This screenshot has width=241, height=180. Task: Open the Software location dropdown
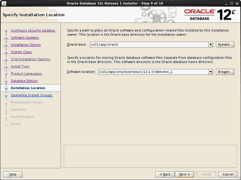(x=211, y=72)
